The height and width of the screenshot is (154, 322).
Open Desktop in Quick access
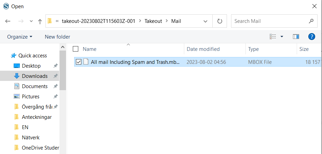(31, 66)
